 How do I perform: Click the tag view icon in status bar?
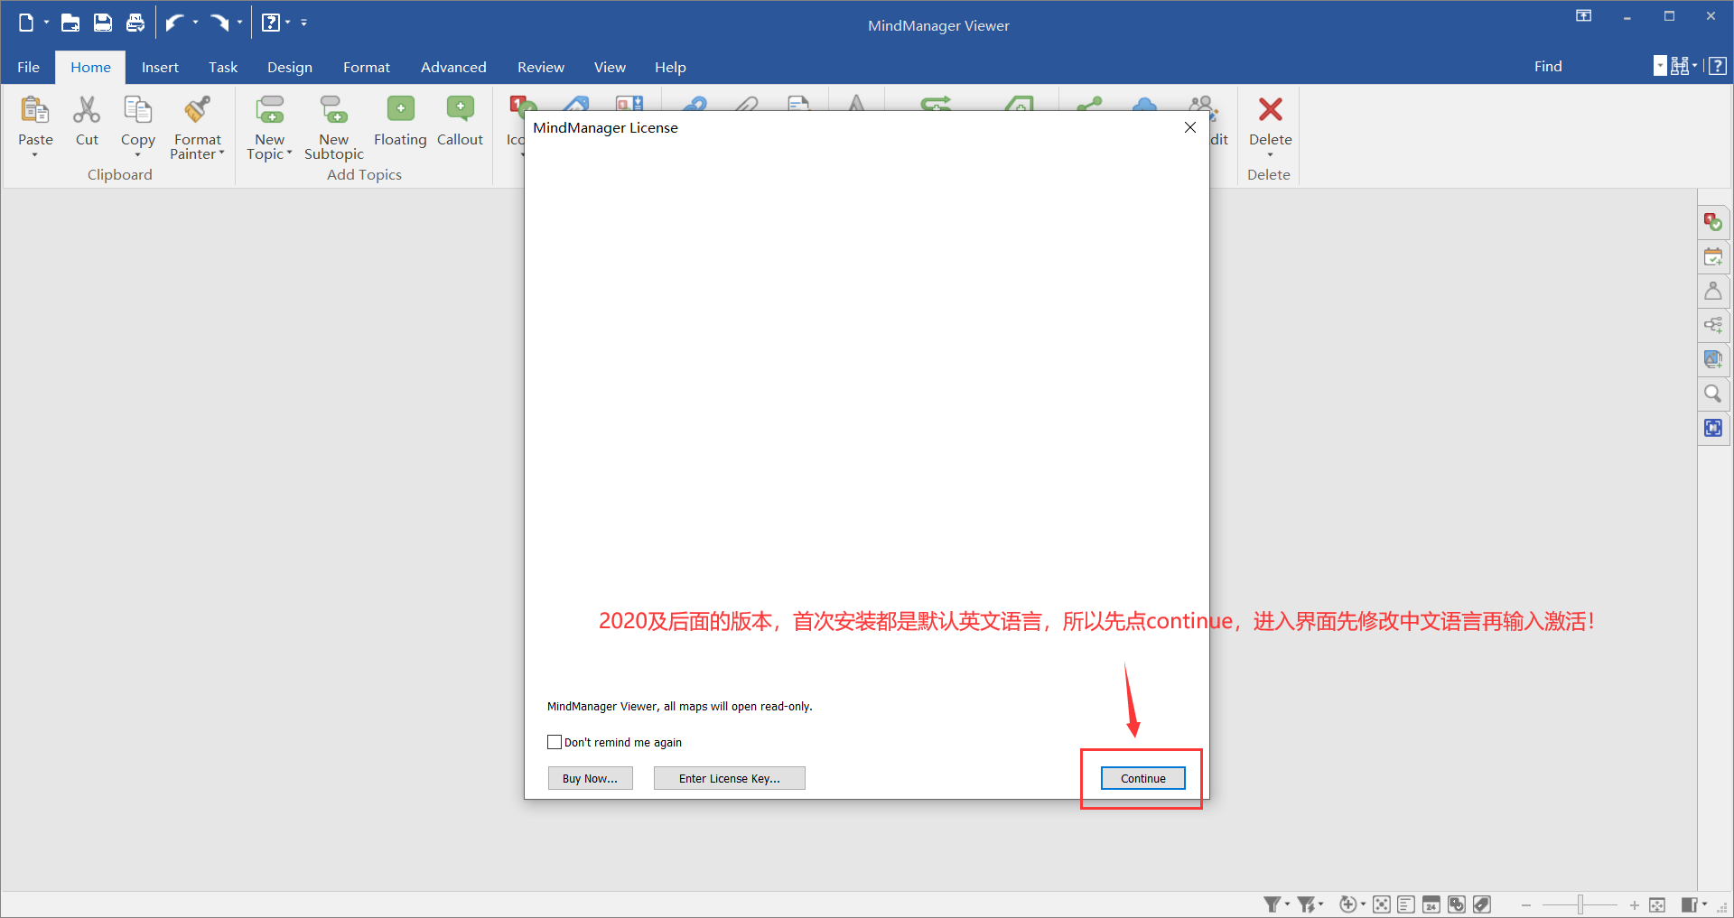pyautogui.click(x=1482, y=904)
